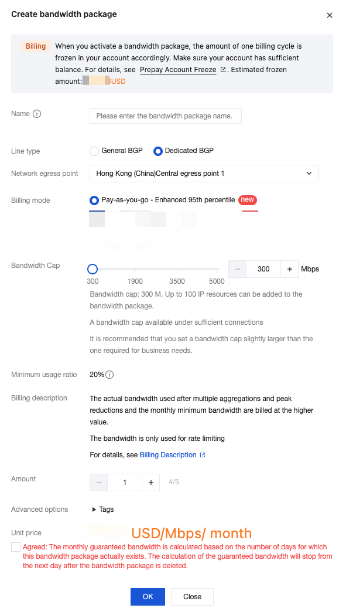346x615 pixels.
Task: Select Pay-as-you-go Enhanced 95th percentile mode
Action: coord(94,201)
